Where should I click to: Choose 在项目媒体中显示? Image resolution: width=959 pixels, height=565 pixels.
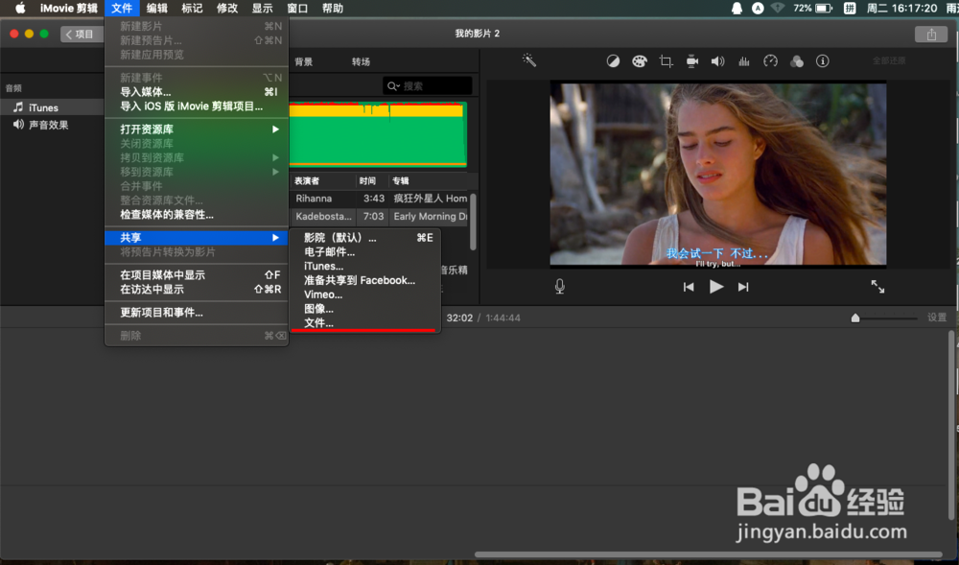197,274
